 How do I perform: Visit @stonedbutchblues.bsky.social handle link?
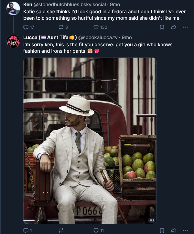[70, 5]
